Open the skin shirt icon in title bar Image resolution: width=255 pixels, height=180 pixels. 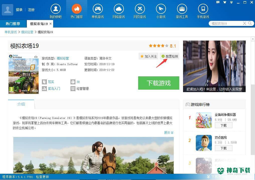[225, 2]
